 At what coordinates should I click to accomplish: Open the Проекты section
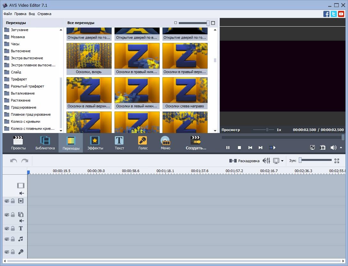19,143
